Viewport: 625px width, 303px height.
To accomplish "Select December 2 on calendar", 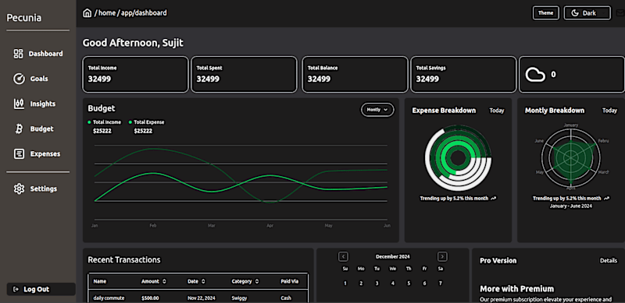I will [x=361, y=284].
